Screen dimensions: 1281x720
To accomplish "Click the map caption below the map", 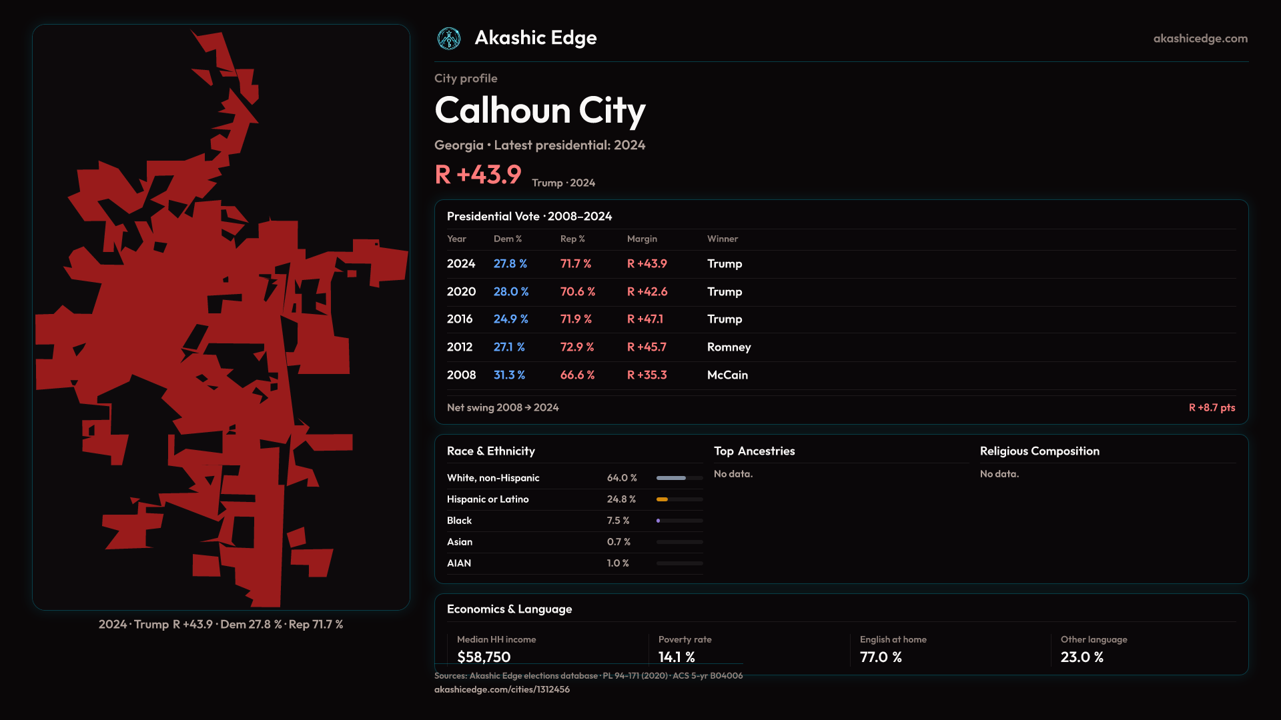I will click(221, 625).
